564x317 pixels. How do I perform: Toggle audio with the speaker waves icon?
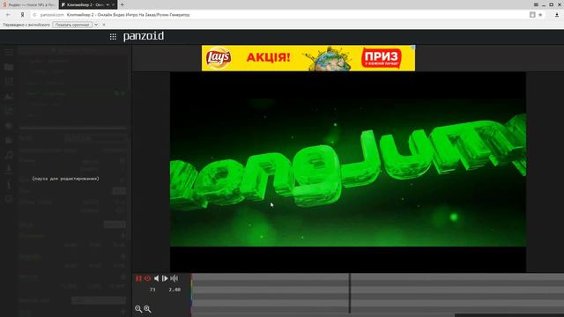click(174, 278)
